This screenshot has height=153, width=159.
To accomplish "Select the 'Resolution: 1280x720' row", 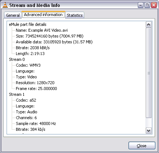I will click(35, 83).
